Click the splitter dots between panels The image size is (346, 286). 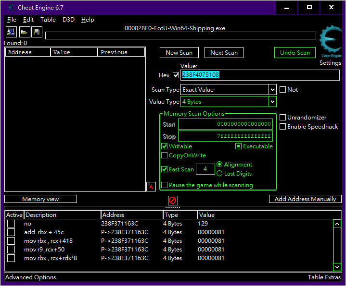173,207
